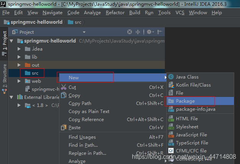This screenshot has height=164, width=240.
Task: Collapse the springmvc-helloworld root node
Action: (12, 41)
